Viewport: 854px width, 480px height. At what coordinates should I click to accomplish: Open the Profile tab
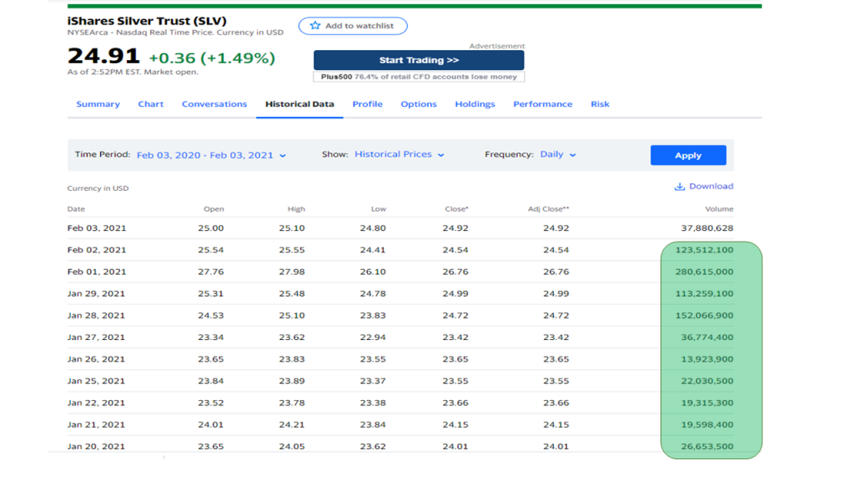point(368,104)
